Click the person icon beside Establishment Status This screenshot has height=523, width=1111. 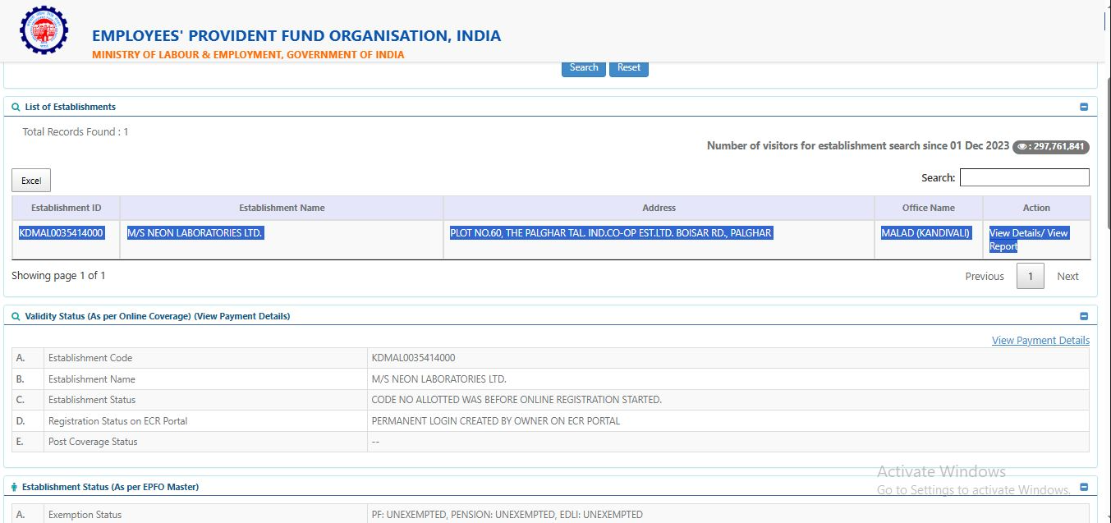click(x=14, y=487)
